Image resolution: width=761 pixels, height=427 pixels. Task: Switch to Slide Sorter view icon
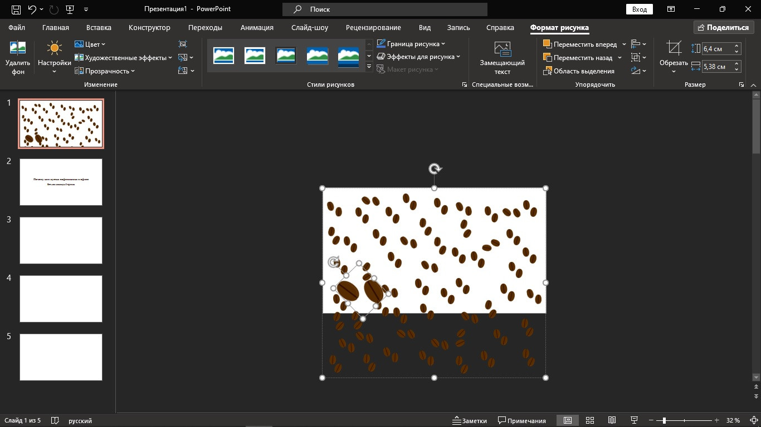pyautogui.click(x=590, y=420)
